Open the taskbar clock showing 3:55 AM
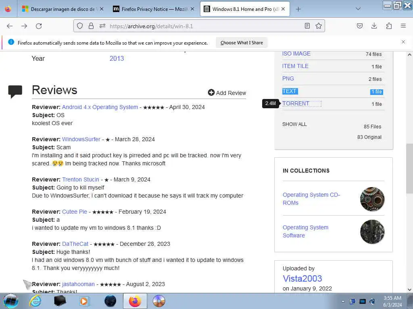Image resolution: width=413 pixels, height=309 pixels. click(x=392, y=301)
